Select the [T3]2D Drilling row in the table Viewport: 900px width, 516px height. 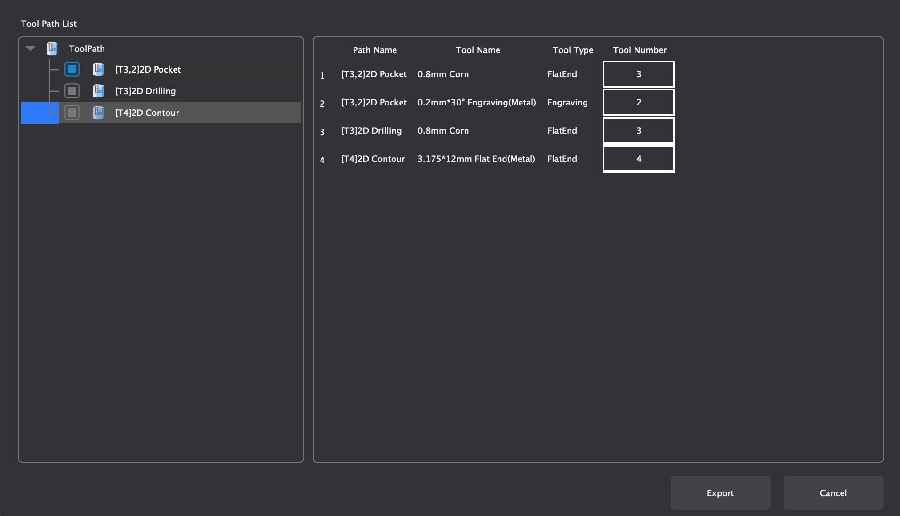(371, 130)
